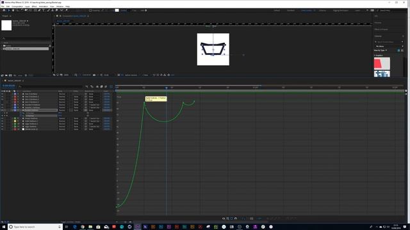Select the Unified Camera tool
Screen dimensions: 410x230
(26, 10)
